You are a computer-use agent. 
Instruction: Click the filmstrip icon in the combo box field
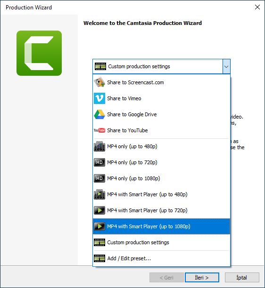coord(100,66)
